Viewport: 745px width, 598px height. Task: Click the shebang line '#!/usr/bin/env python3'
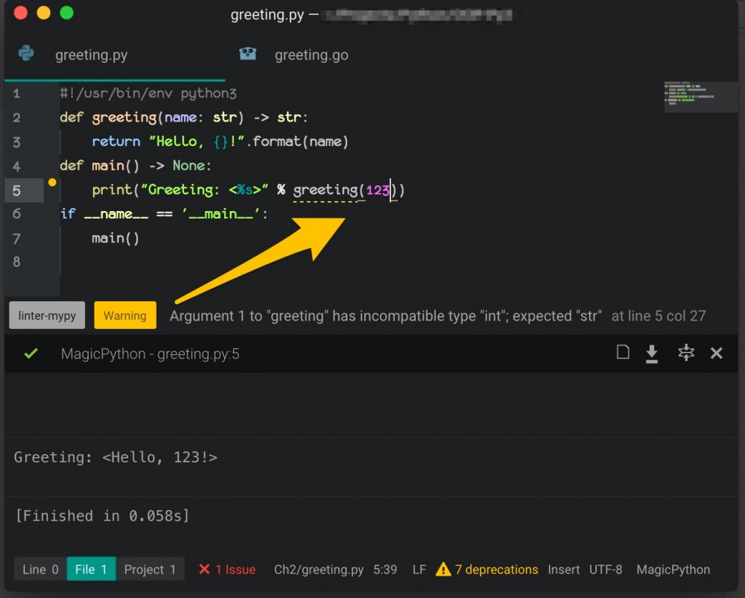[148, 93]
